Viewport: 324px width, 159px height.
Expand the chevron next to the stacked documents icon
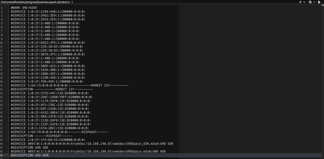[314, 2]
